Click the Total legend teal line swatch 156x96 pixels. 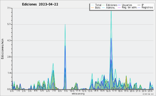(92, 5)
